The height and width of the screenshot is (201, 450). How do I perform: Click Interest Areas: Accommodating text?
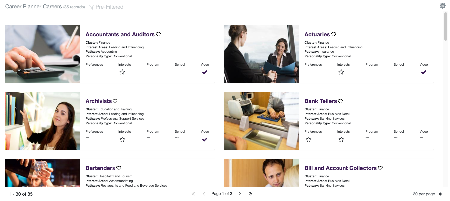coord(109,181)
